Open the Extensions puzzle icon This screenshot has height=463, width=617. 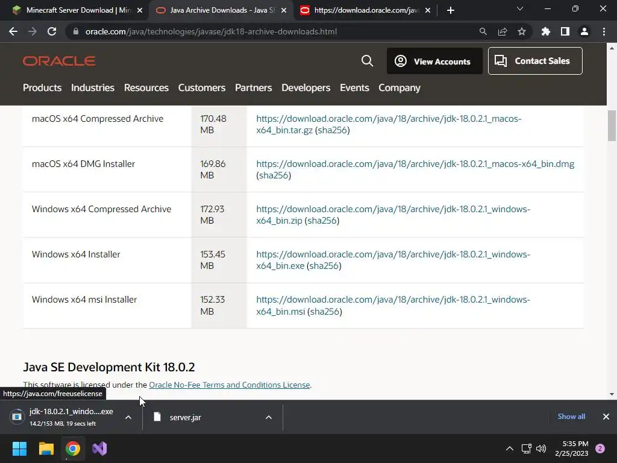(546, 31)
